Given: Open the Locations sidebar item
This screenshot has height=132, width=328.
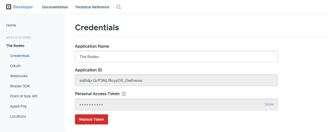Looking at the screenshot, I should tap(18, 116).
